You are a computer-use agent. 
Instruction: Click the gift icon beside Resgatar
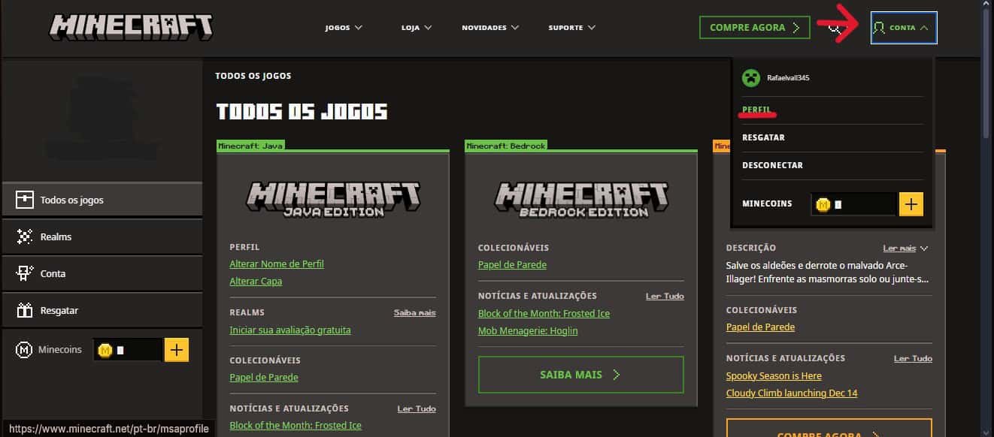pos(26,310)
